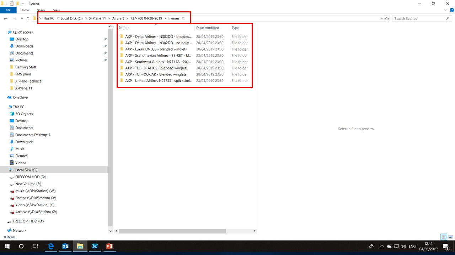The height and width of the screenshot is (255, 455).
Task: Open Desktop under Quick access
Action: (22, 39)
